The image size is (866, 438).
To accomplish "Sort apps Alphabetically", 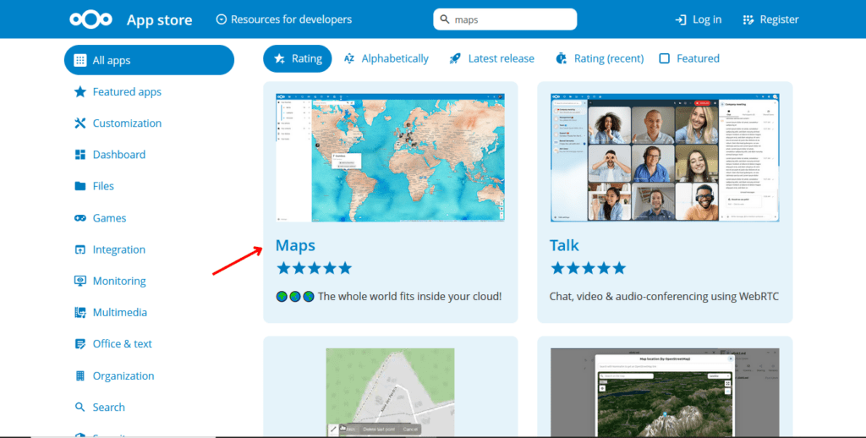I will 386,58.
